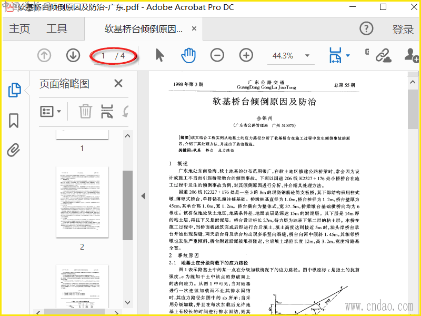The image size is (421, 316).
Task: Open the thumbnail options menu dropdown
Action: click(x=51, y=111)
